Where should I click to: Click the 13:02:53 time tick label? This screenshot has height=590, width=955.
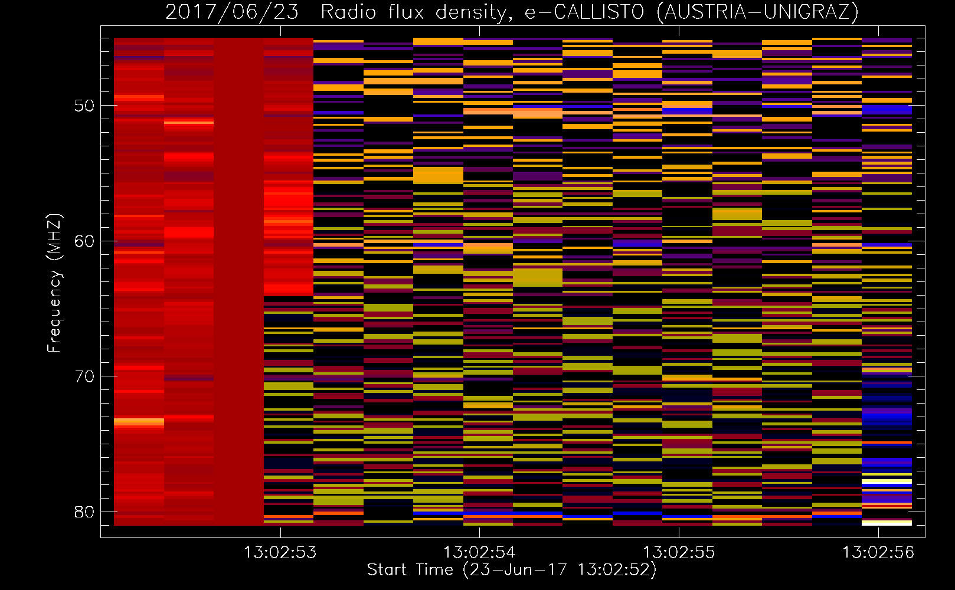280,553
